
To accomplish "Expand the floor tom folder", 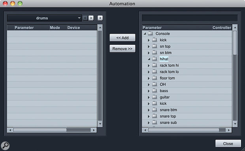I will click(149, 78).
